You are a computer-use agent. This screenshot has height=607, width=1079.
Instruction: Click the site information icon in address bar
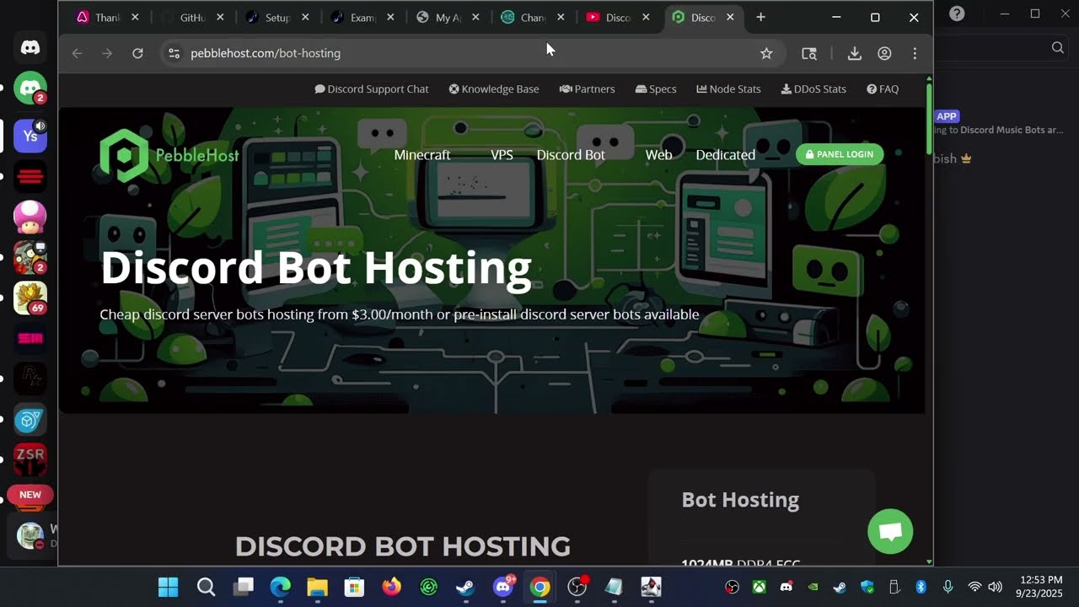click(174, 53)
